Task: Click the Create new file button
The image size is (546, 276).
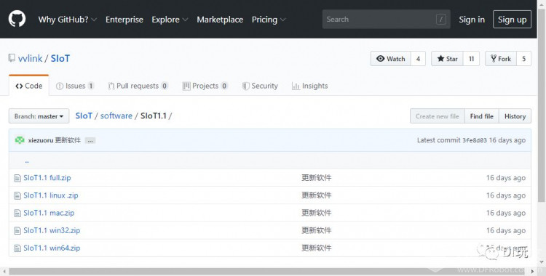Action: (x=438, y=116)
